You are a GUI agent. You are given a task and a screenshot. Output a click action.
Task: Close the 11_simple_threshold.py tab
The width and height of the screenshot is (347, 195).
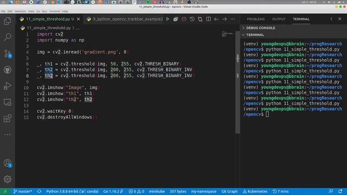(78, 19)
